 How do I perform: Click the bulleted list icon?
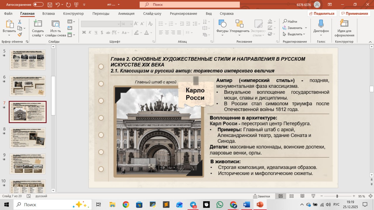[162, 24]
